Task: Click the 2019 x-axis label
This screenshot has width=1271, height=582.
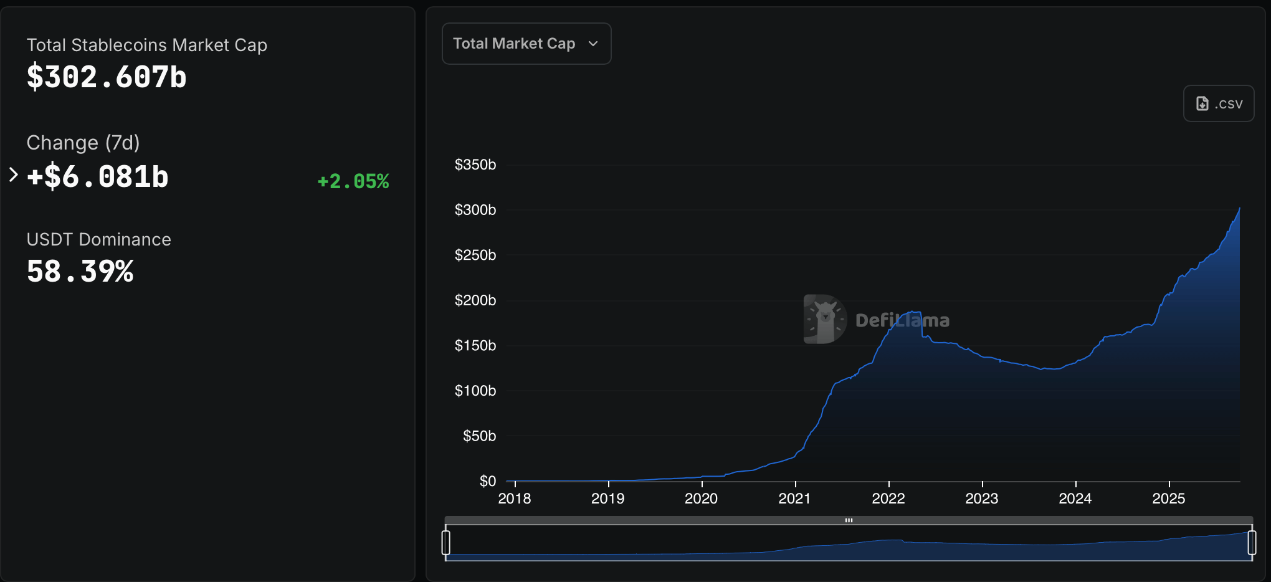Action: click(x=608, y=499)
